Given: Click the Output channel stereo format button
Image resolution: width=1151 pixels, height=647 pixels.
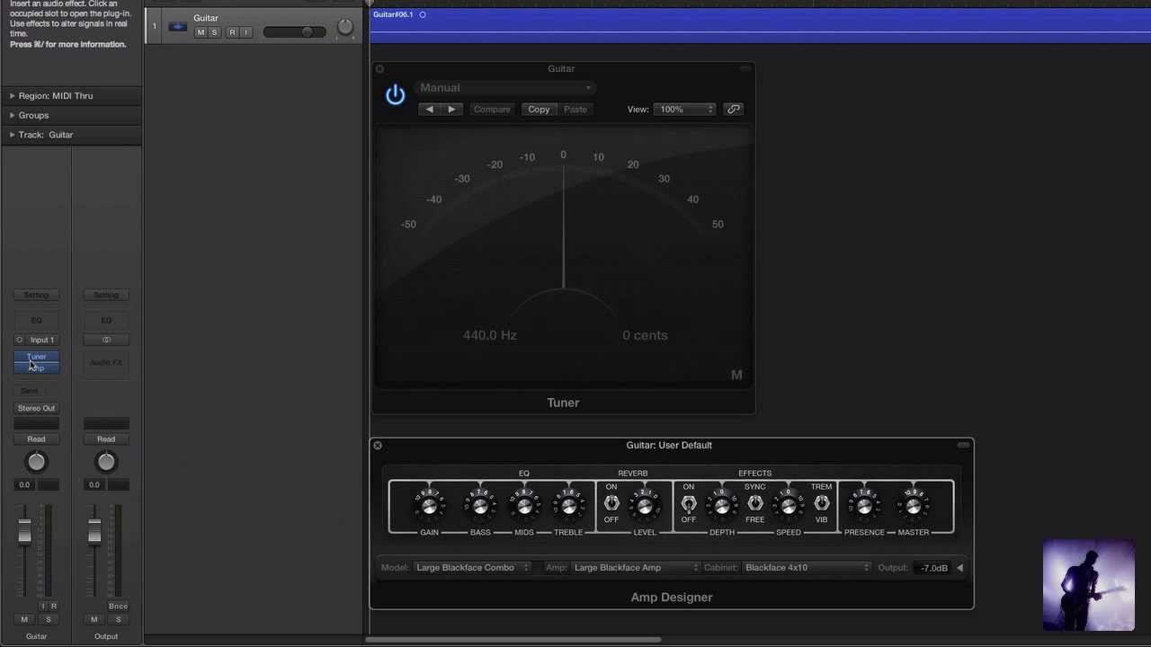Looking at the screenshot, I should 106,340.
